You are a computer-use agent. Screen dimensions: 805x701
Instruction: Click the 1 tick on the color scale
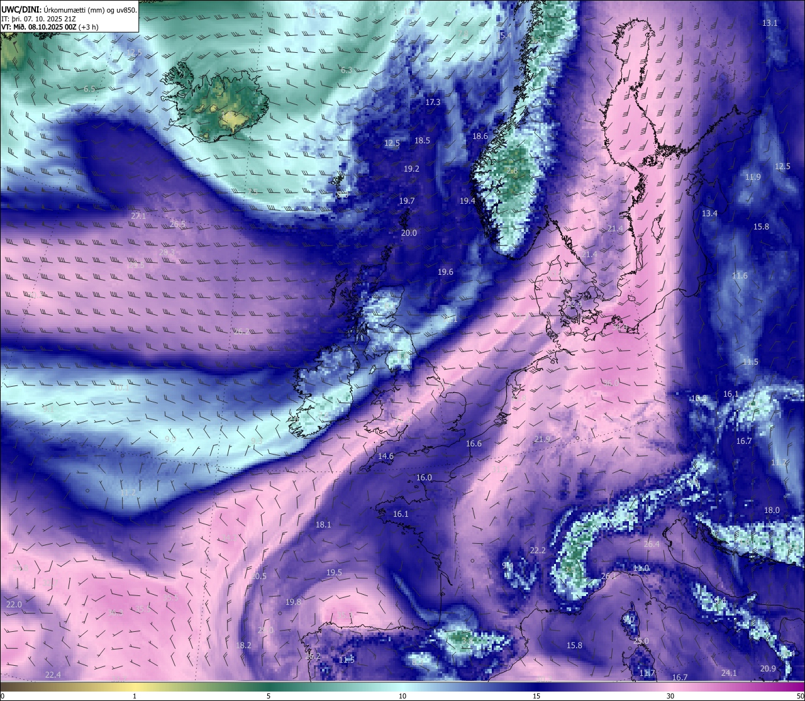click(x=135, y=696)
